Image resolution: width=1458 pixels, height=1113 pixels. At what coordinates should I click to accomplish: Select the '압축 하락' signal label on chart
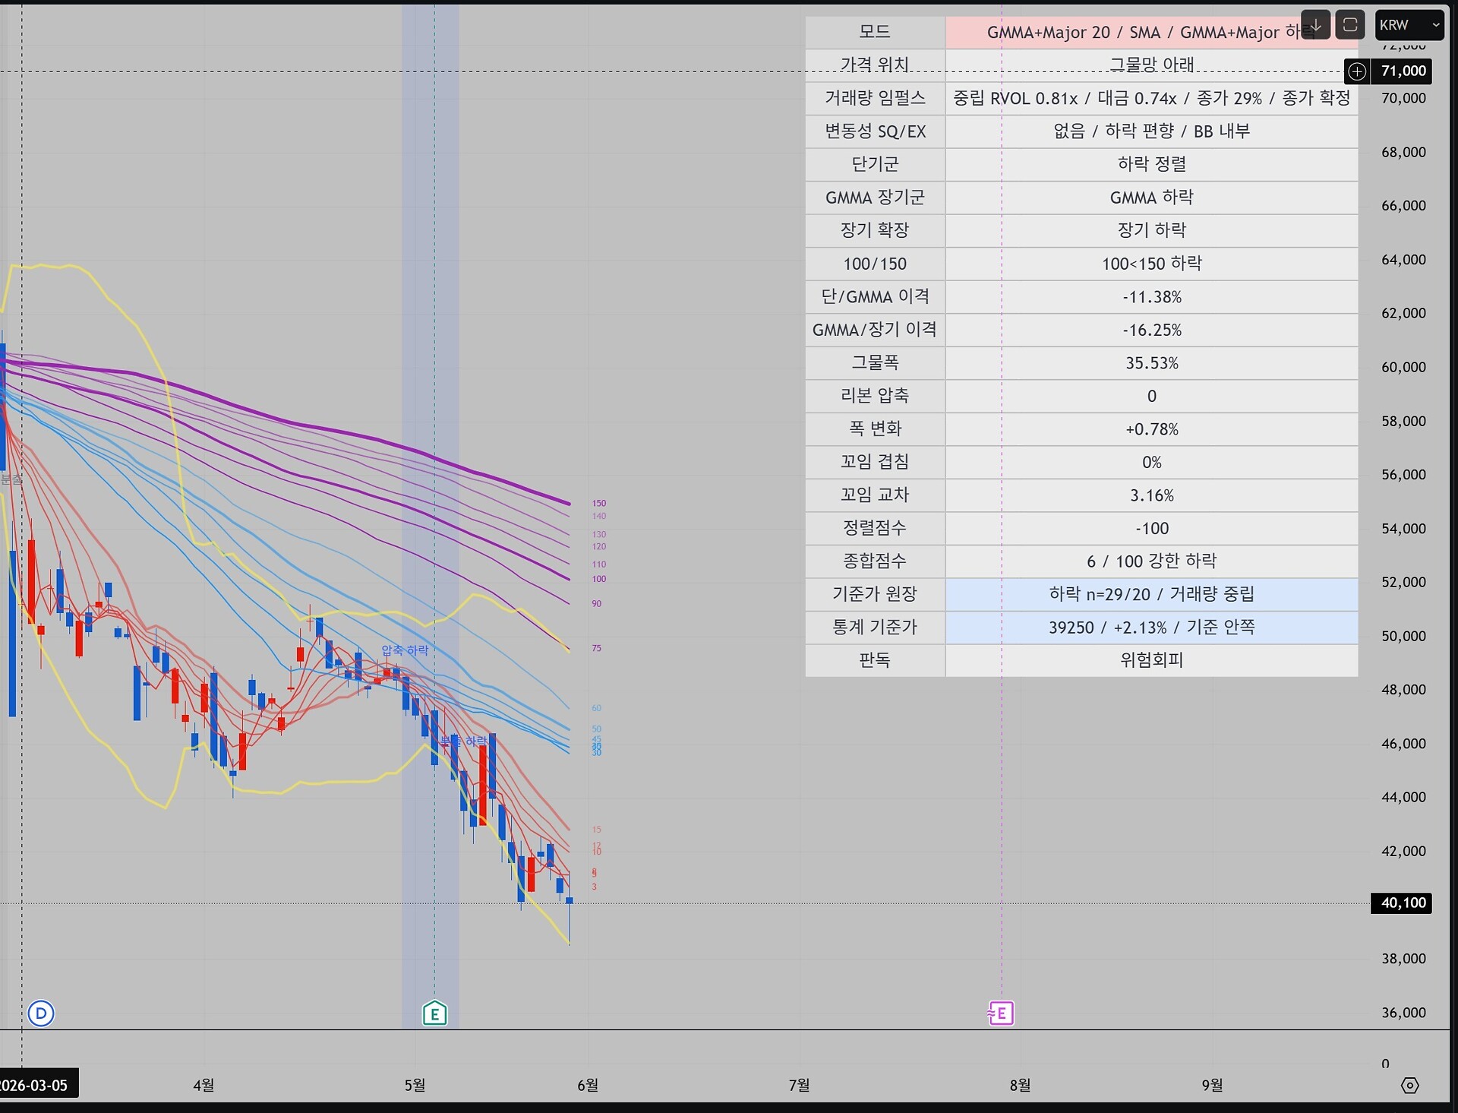tap(405, 650)
